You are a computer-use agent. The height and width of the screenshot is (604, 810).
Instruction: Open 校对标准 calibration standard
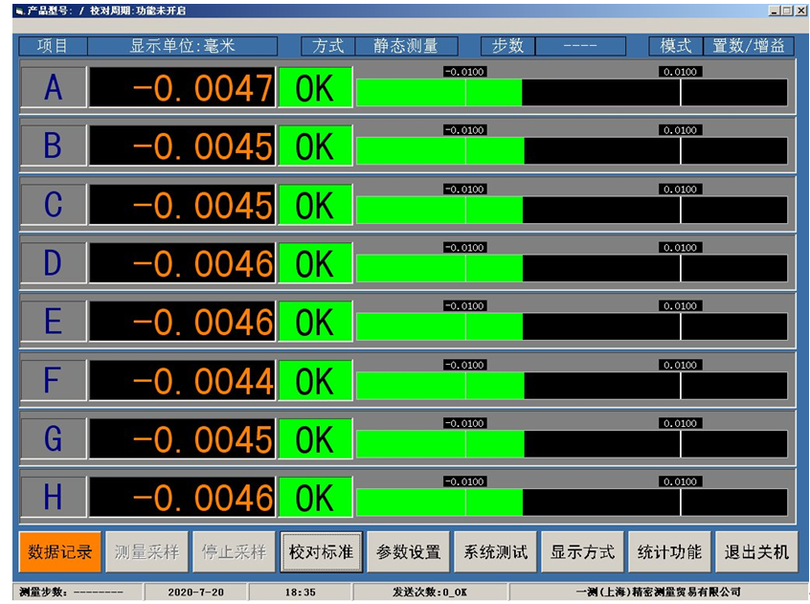pos(321,552)
